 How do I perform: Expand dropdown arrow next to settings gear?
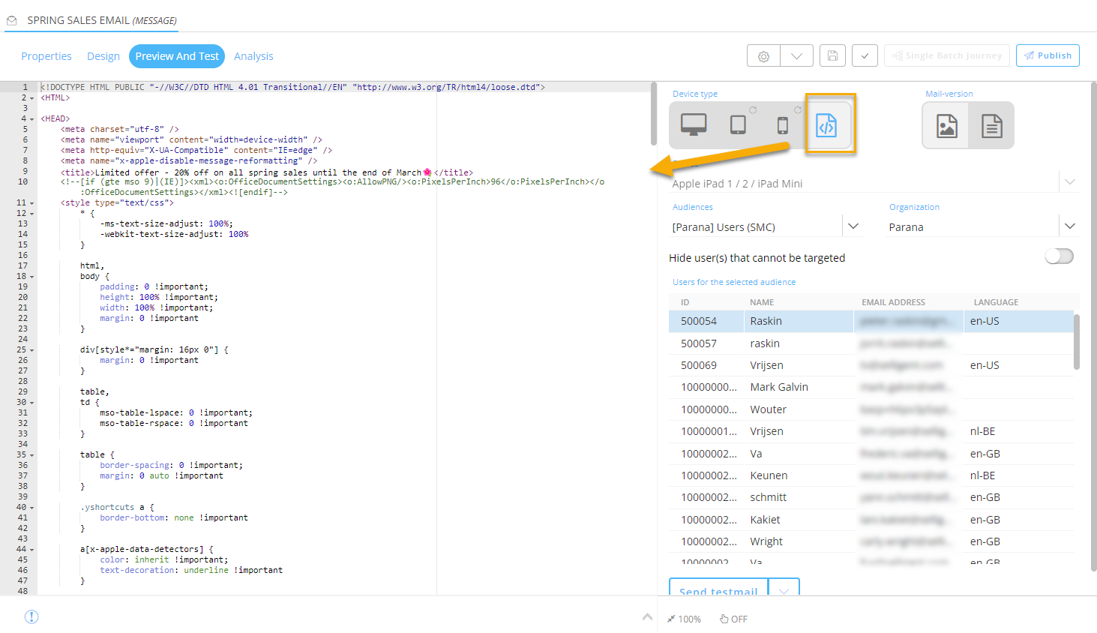(x=796, y=56)
